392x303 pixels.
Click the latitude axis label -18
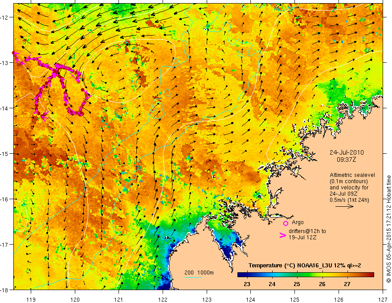(x=4, y=290)
